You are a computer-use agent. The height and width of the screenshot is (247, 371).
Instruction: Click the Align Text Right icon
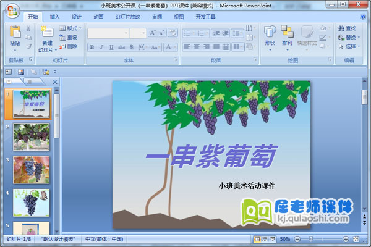[x=207, y=47]
